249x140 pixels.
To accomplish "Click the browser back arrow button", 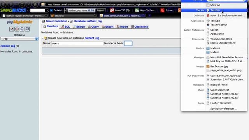I will pyautogui.click(x=4, y=4).
